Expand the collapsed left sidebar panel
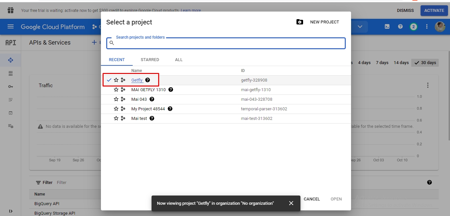 coord(11,211)
